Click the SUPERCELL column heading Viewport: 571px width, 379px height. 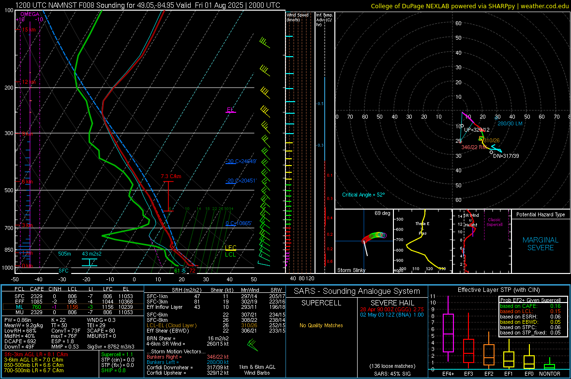321,303
